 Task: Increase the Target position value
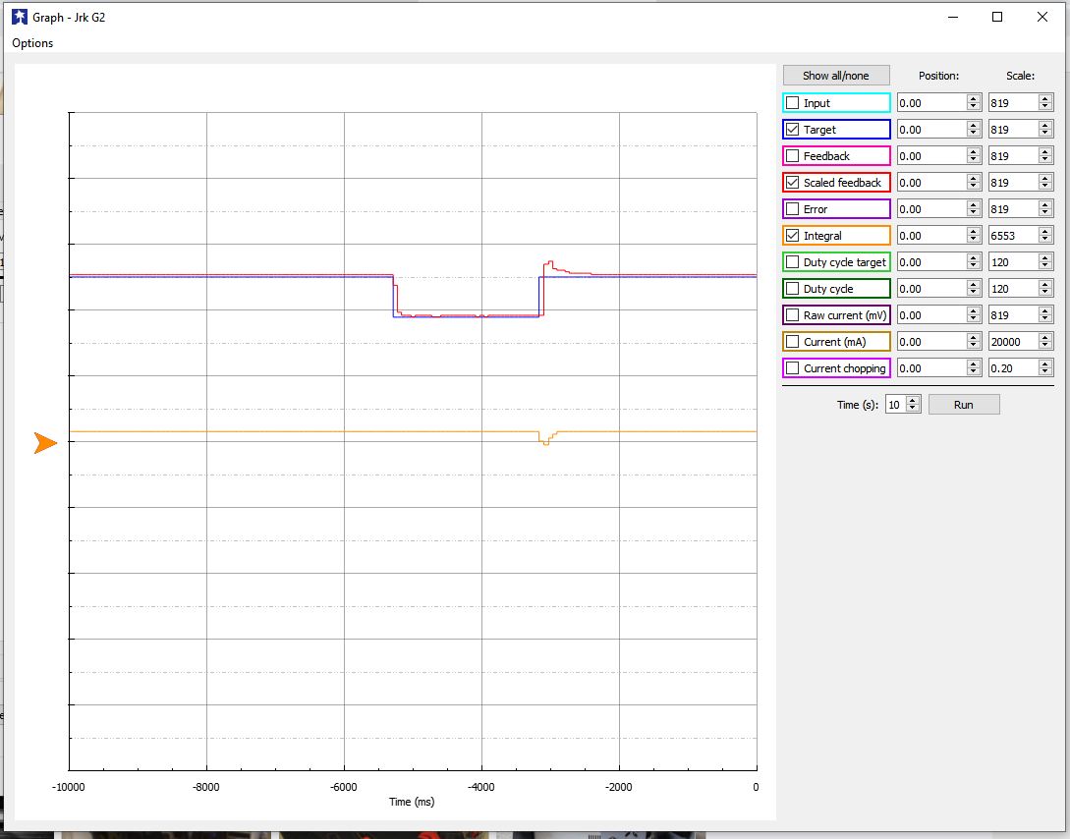click(x=973, y=126)
